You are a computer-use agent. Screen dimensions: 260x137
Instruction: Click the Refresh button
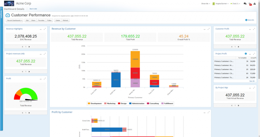65,20
